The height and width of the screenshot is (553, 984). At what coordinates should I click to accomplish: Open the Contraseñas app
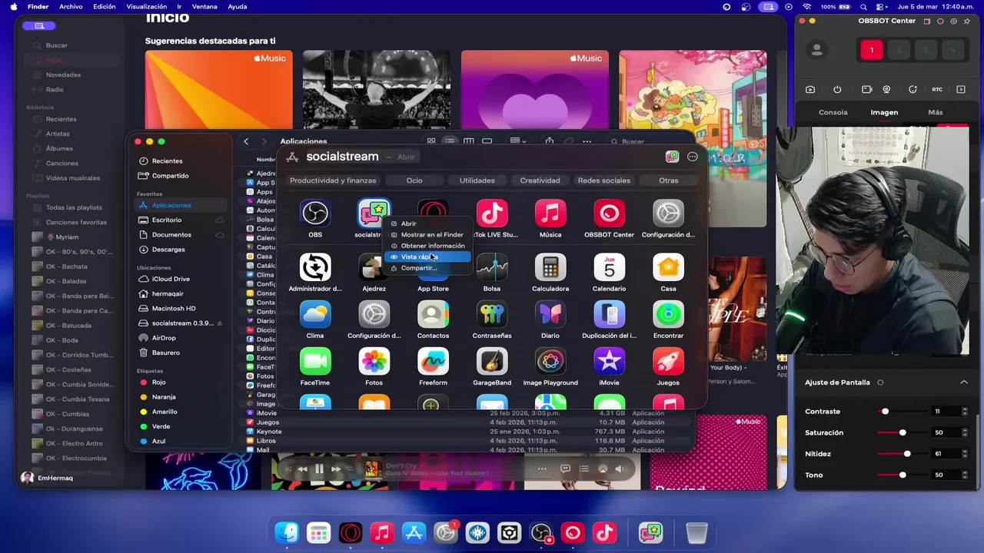click(x=492, y=314)
